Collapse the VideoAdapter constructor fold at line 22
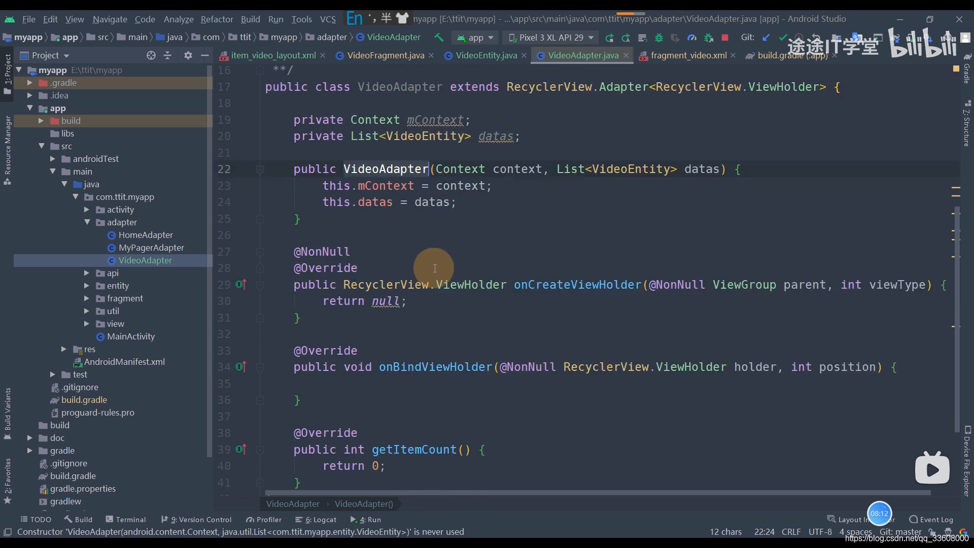 pos(260,169)
